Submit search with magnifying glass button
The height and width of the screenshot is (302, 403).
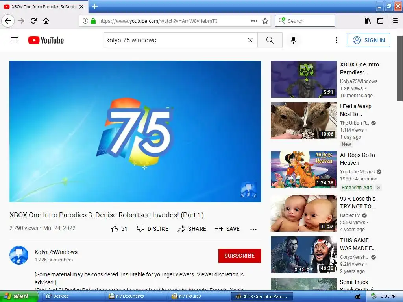coord(270,40)
